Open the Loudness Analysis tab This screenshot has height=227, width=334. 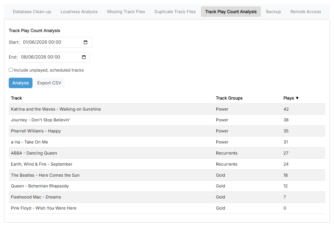point(79,12)
